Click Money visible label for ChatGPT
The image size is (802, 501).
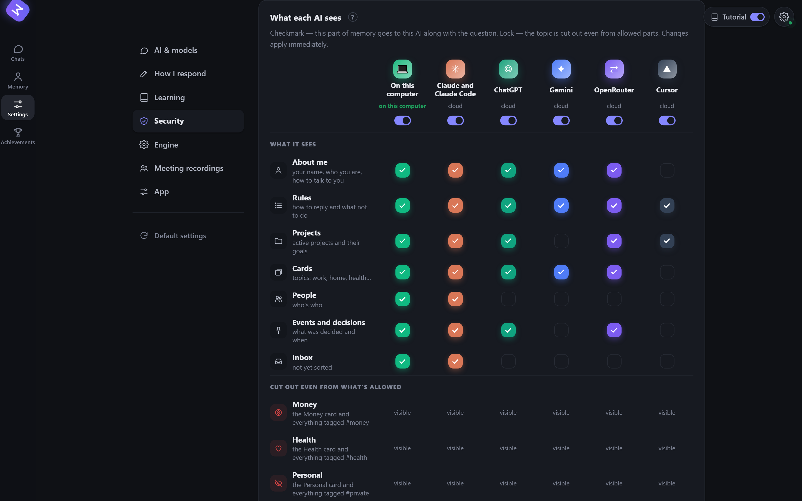coord(508,412)
